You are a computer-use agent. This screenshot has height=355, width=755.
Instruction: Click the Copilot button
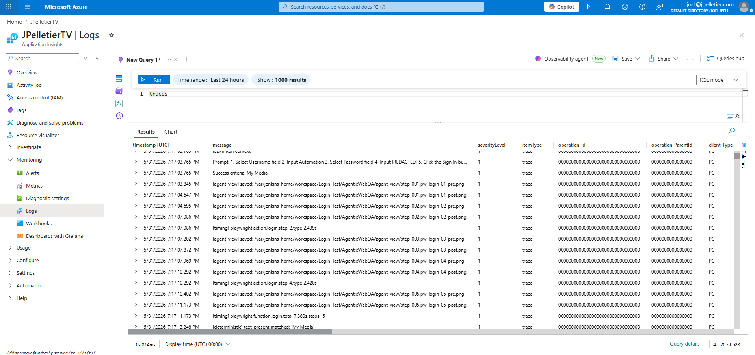[x=562, y=7]
